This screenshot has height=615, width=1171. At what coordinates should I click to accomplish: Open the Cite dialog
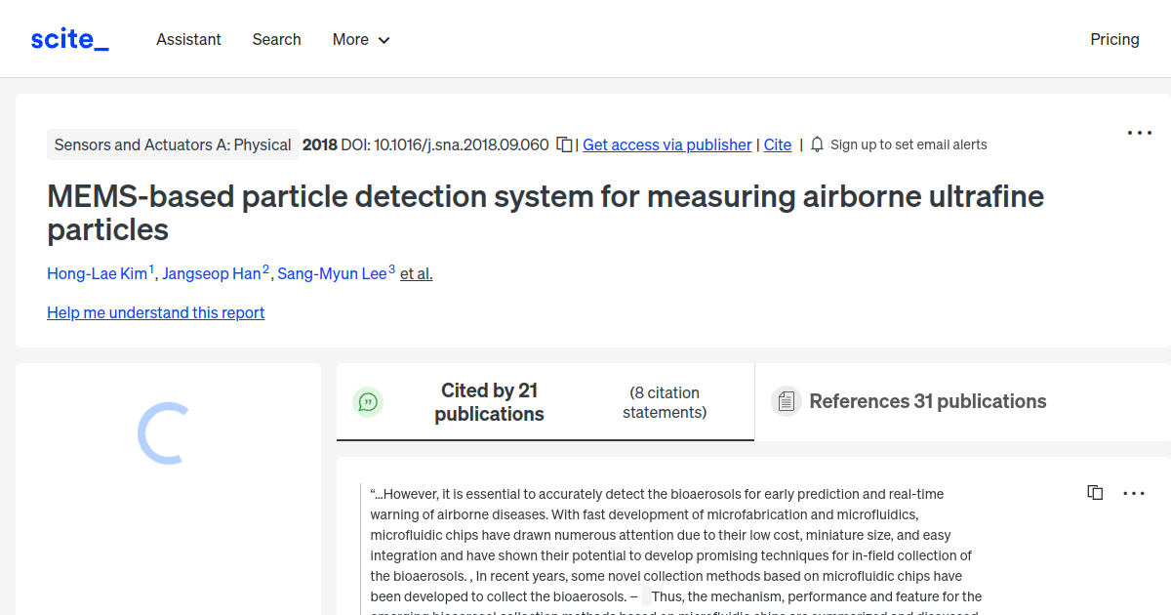click(777, 144)
